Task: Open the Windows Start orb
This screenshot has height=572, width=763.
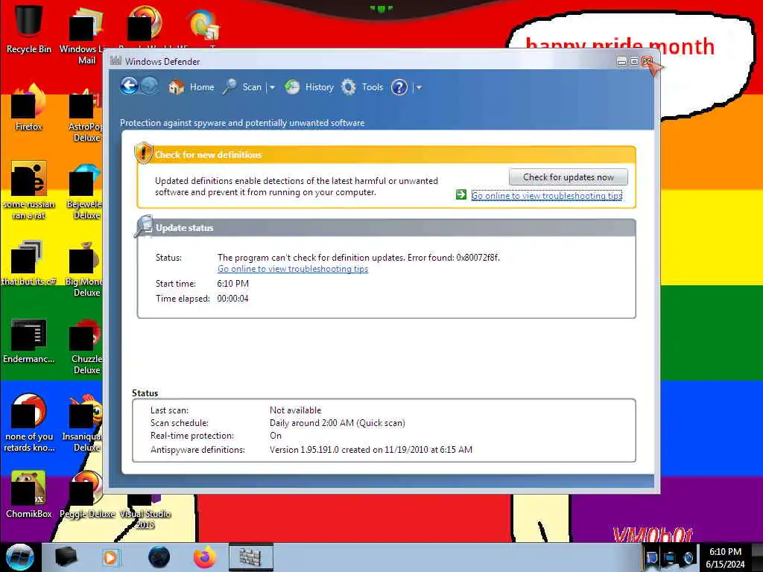Action: (20, 557)
